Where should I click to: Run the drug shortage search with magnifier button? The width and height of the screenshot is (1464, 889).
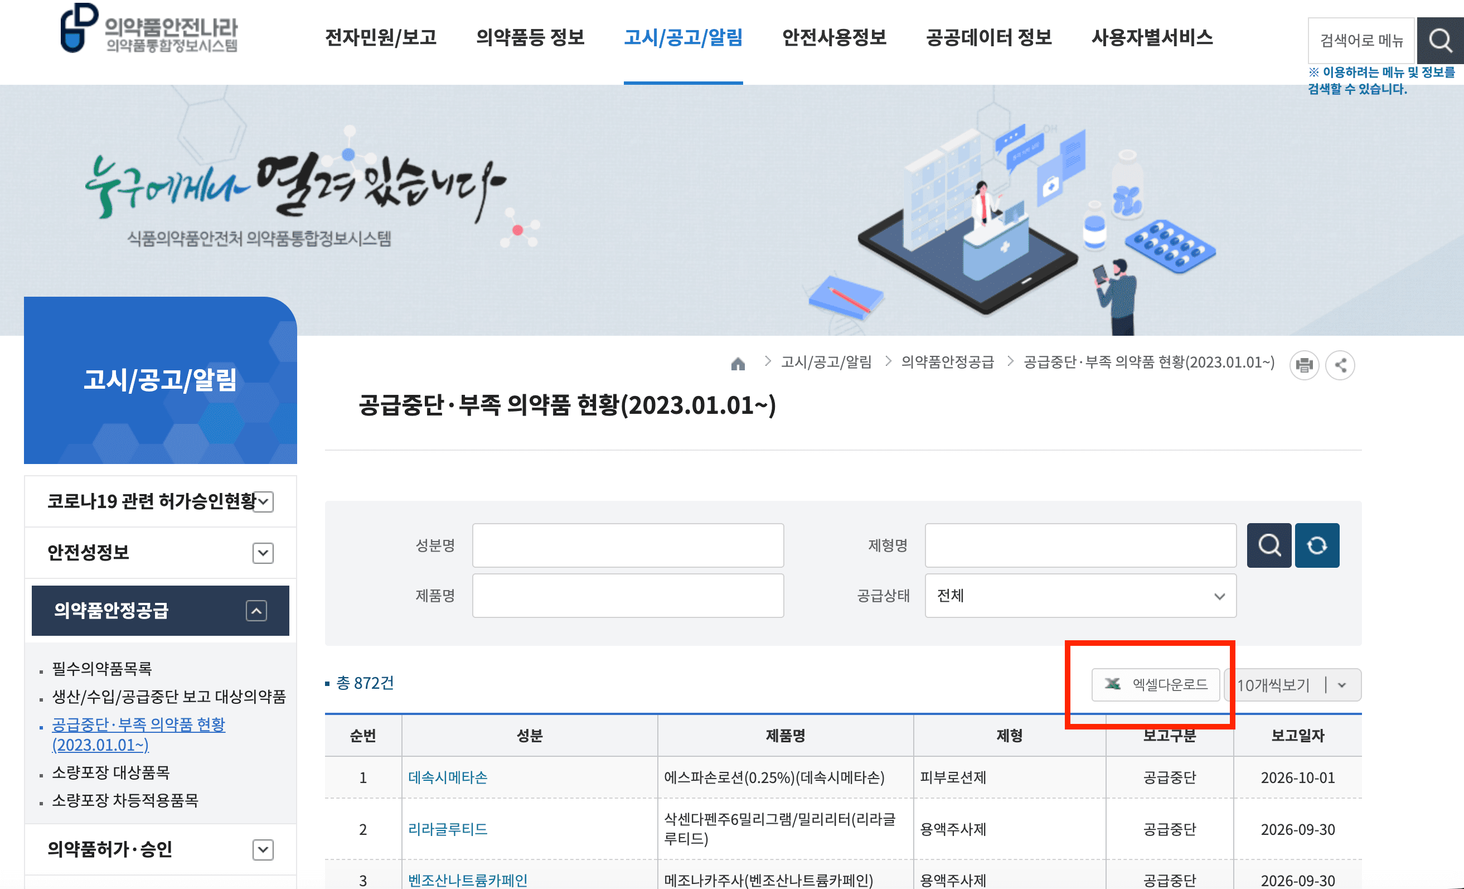[x=1269, y=545]
